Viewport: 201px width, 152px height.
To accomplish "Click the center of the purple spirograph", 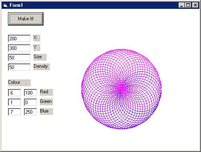I will tap(121, 89).
